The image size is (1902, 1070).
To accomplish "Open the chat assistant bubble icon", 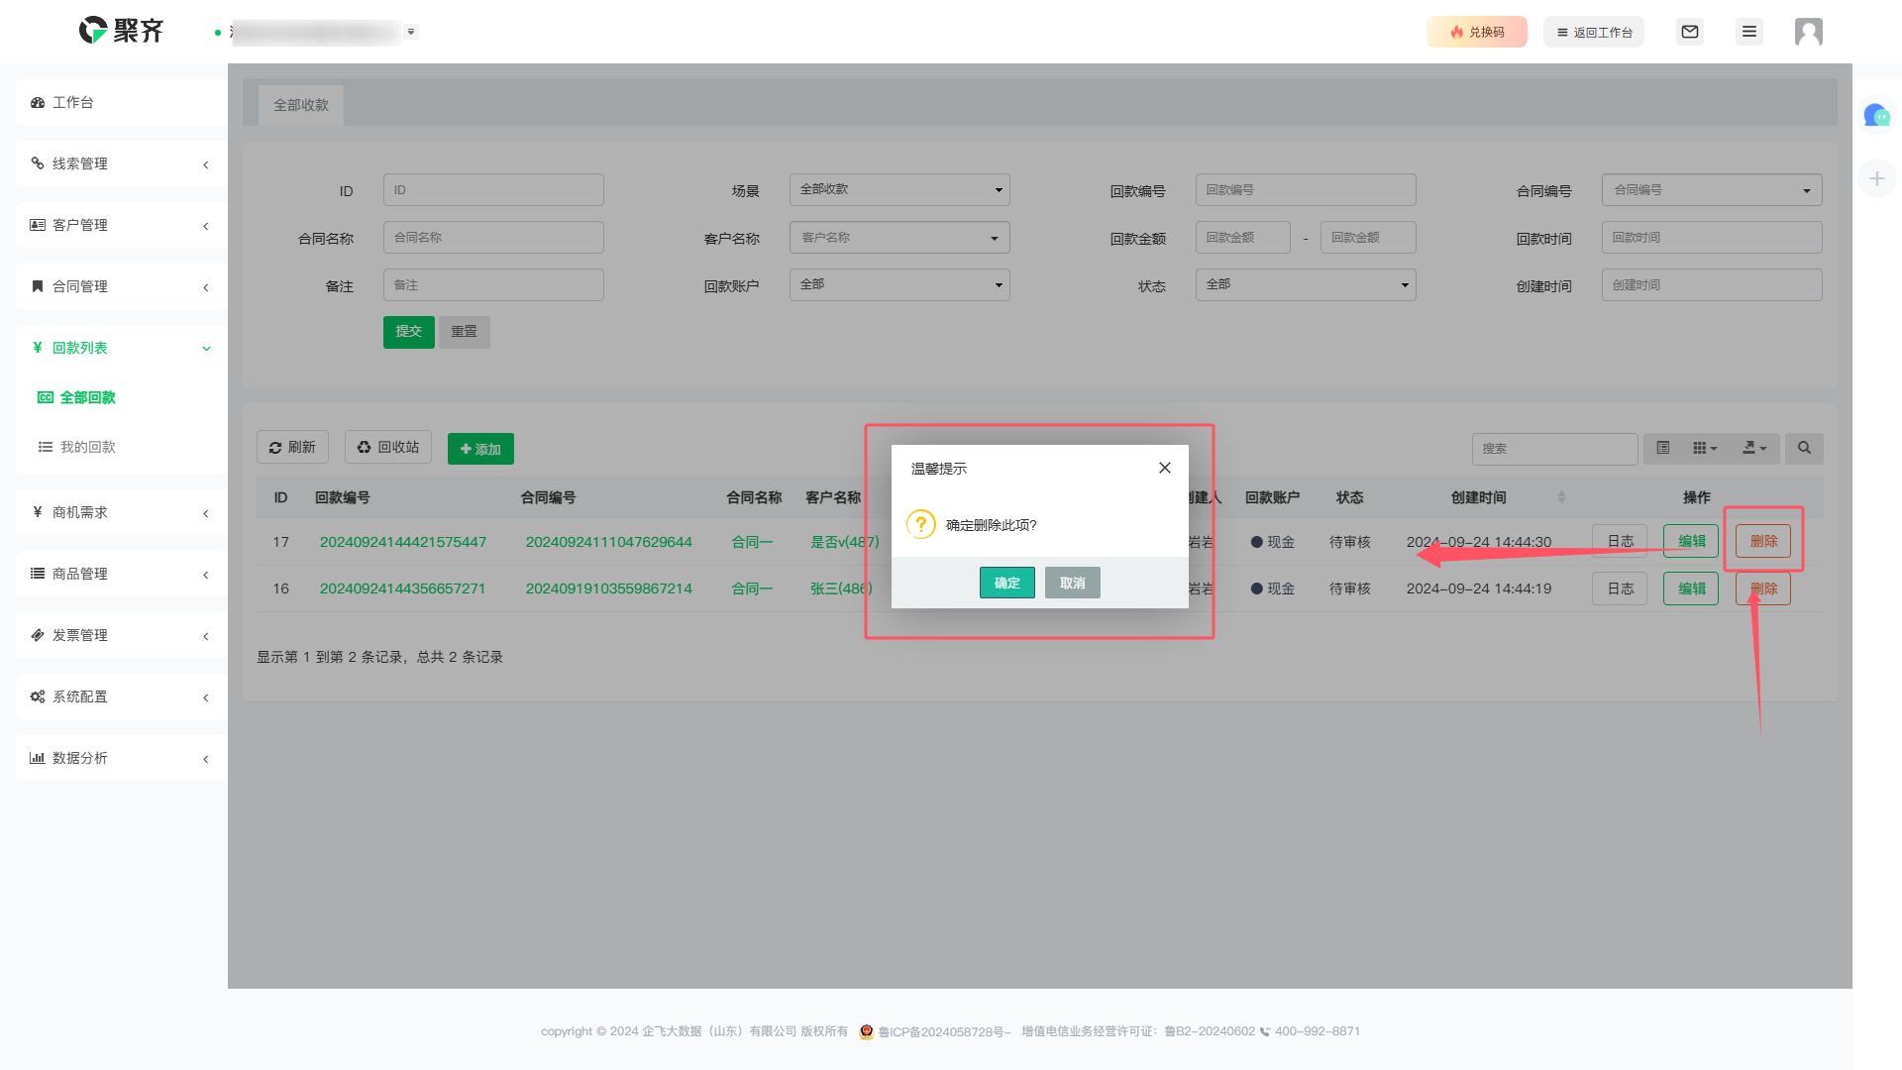I will (x=1876, y=116).
